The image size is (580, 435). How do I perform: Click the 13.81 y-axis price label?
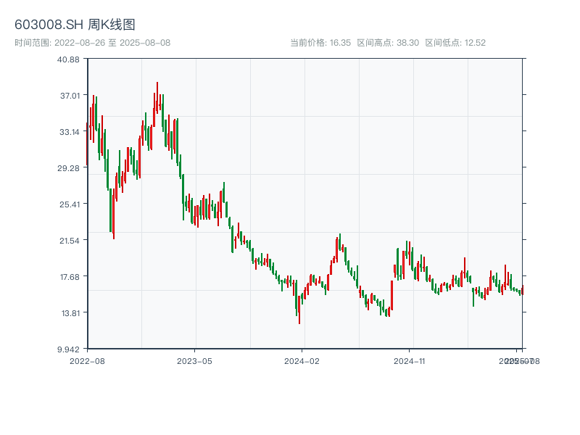[68, 312]
